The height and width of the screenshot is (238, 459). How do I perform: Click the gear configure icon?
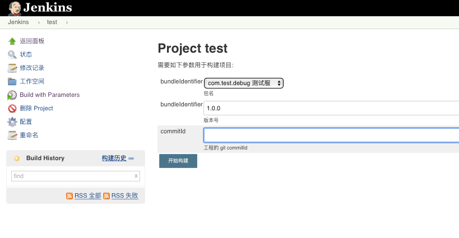tap(12, 122)
